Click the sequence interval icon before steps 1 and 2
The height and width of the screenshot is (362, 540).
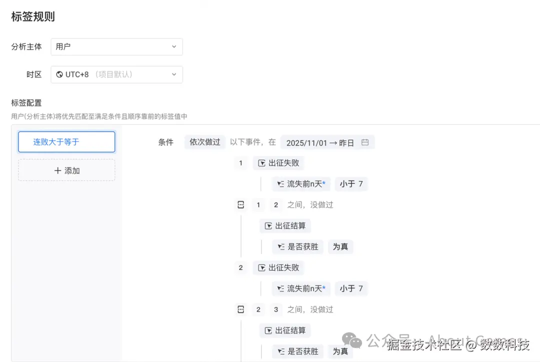(240, 204)
